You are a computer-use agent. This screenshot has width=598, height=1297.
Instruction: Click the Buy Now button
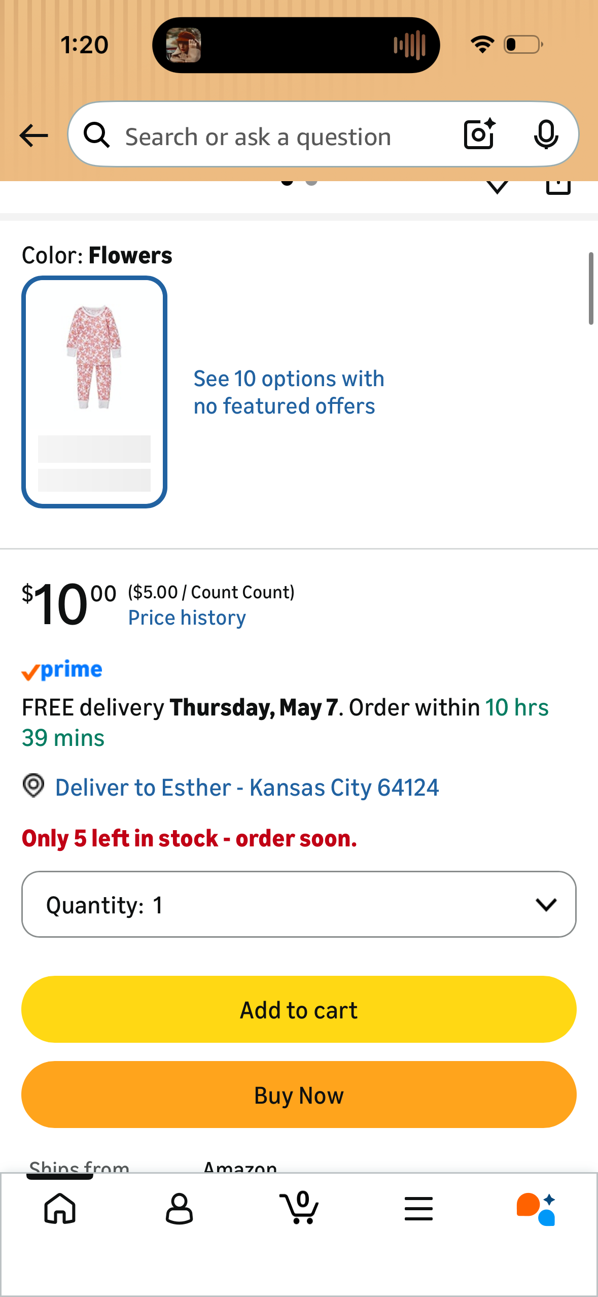(x=299, y=1095)
